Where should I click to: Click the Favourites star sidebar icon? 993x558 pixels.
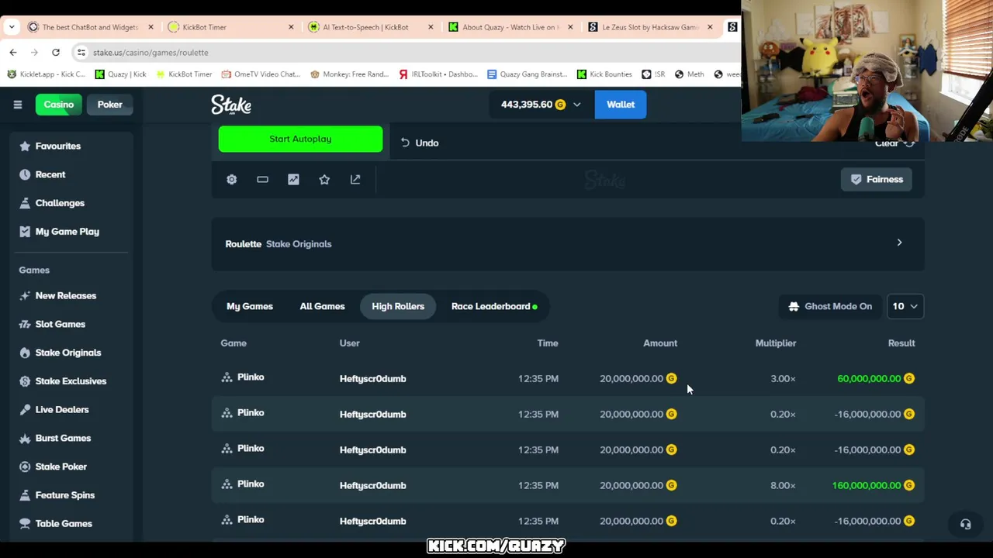pyautogui.click(x=25, y=146)
